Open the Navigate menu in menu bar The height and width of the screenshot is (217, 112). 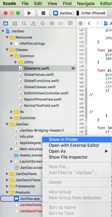point(86,3)
